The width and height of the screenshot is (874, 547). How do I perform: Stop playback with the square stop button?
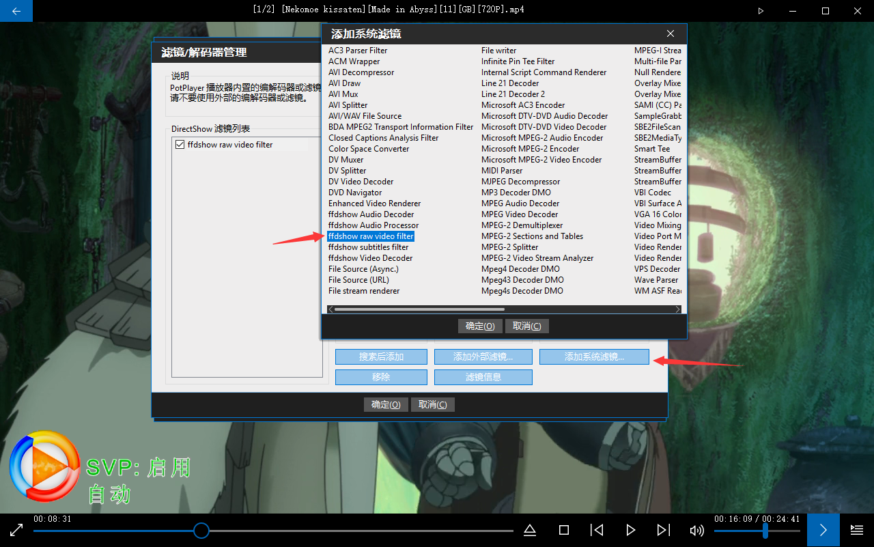click(564, 530)
